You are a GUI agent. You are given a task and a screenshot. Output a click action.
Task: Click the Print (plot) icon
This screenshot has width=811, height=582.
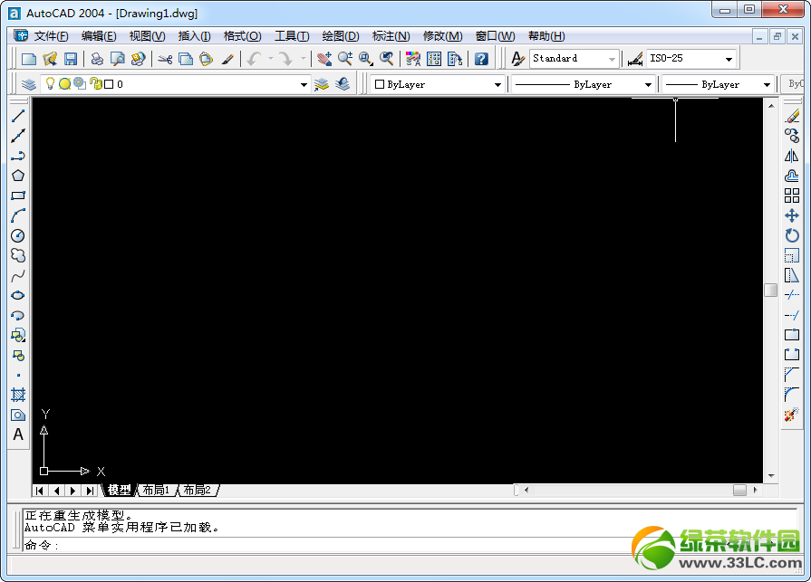point(97,59)
